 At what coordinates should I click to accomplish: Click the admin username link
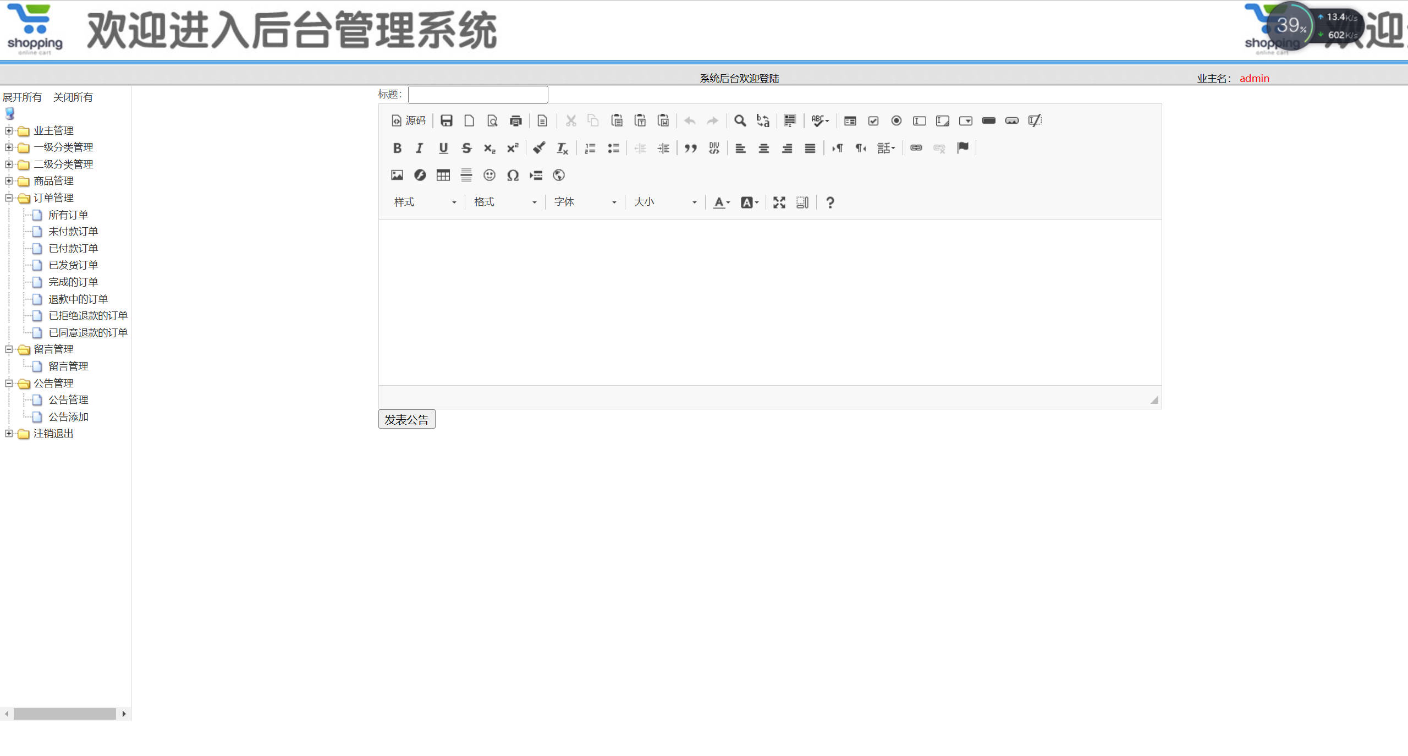coord(1254,78)
